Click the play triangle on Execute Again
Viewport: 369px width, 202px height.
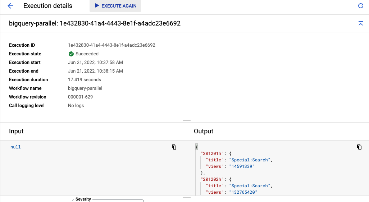(97, 6)
